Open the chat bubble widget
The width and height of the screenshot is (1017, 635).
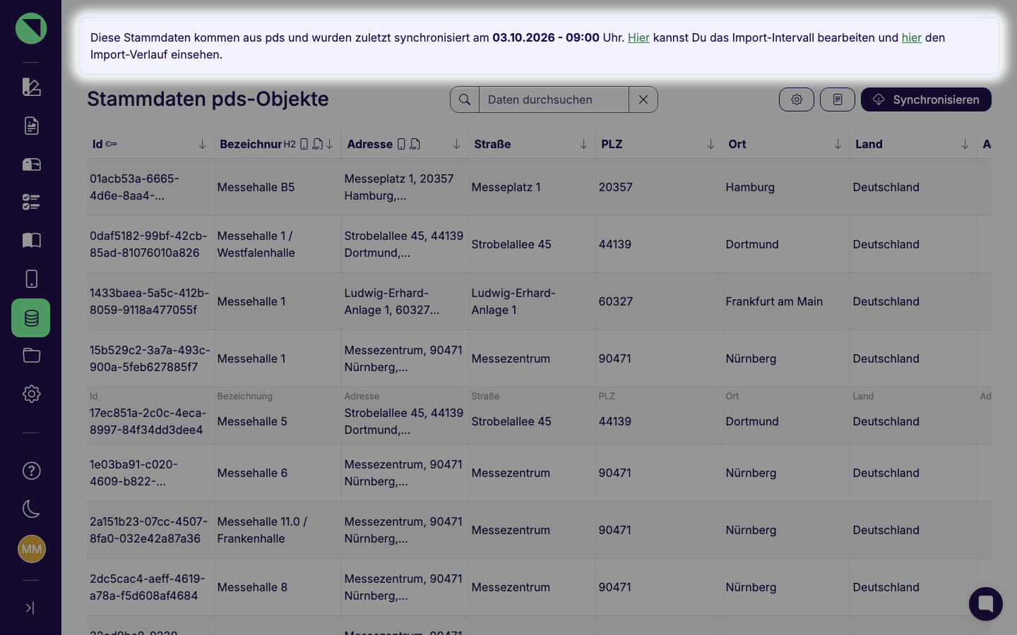[x=986, y=604]
